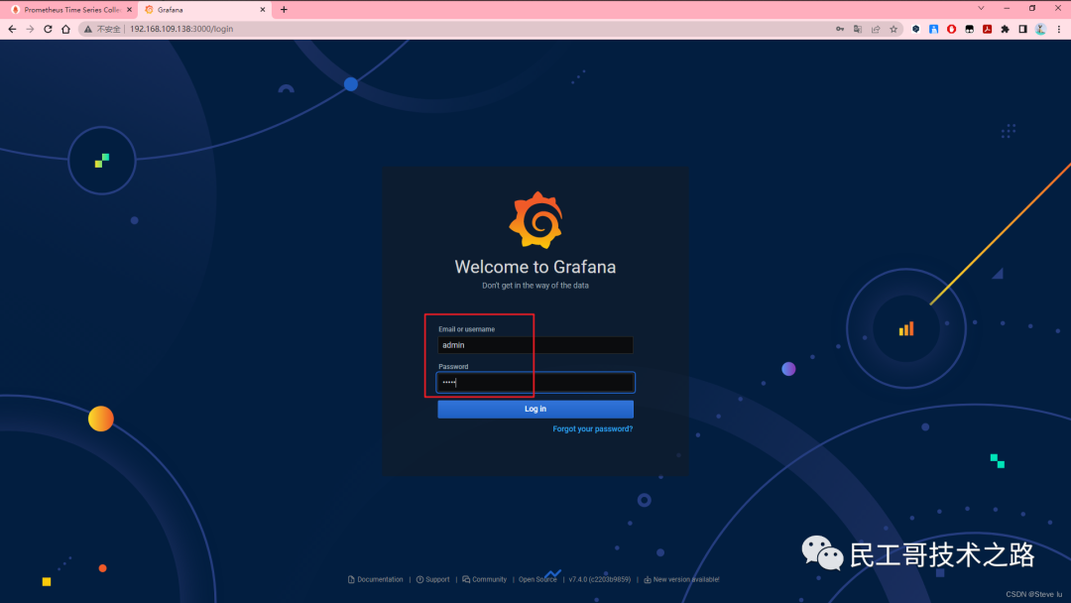Switch to the Prometheus Time Series tab
This screenshot has height=603, width=1071.
pyautogui.click(x=71, y=10)
